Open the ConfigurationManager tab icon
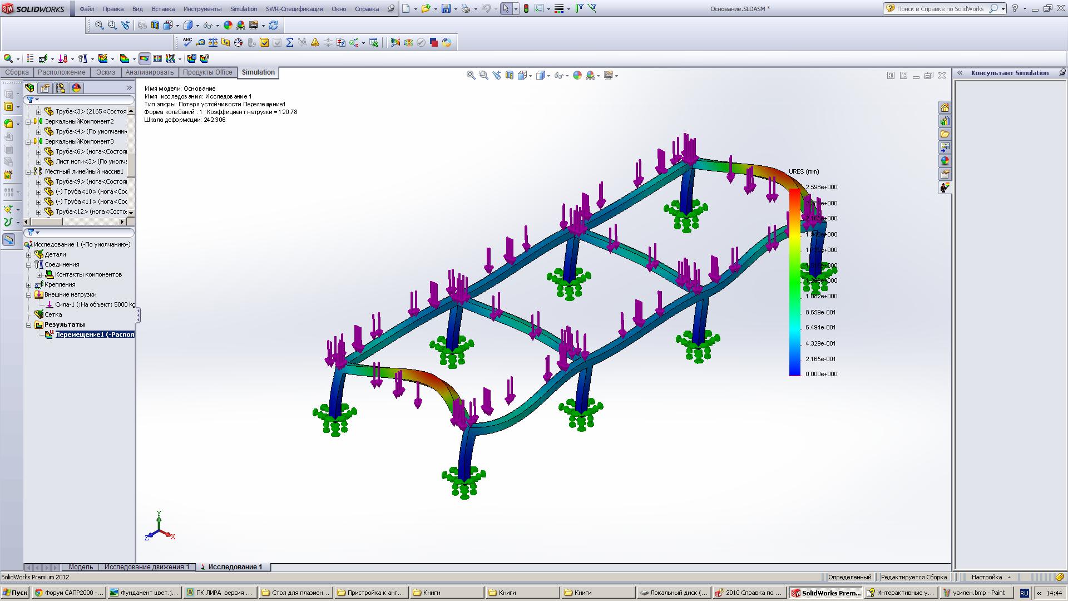Viewport: 1068px width, 601px height. [x=61, y=88]
